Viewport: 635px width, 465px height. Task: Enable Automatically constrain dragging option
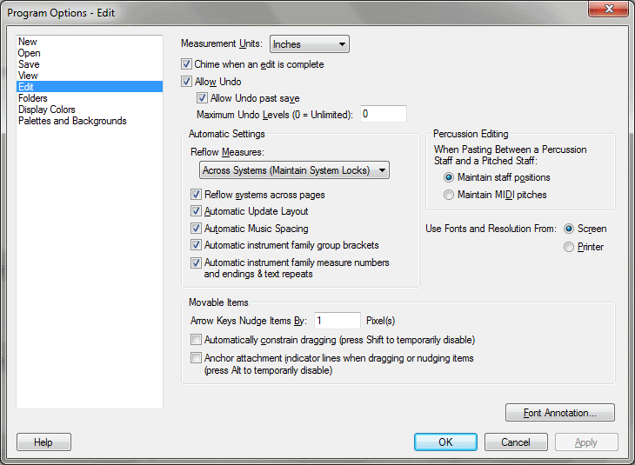[x=196, y=340]
